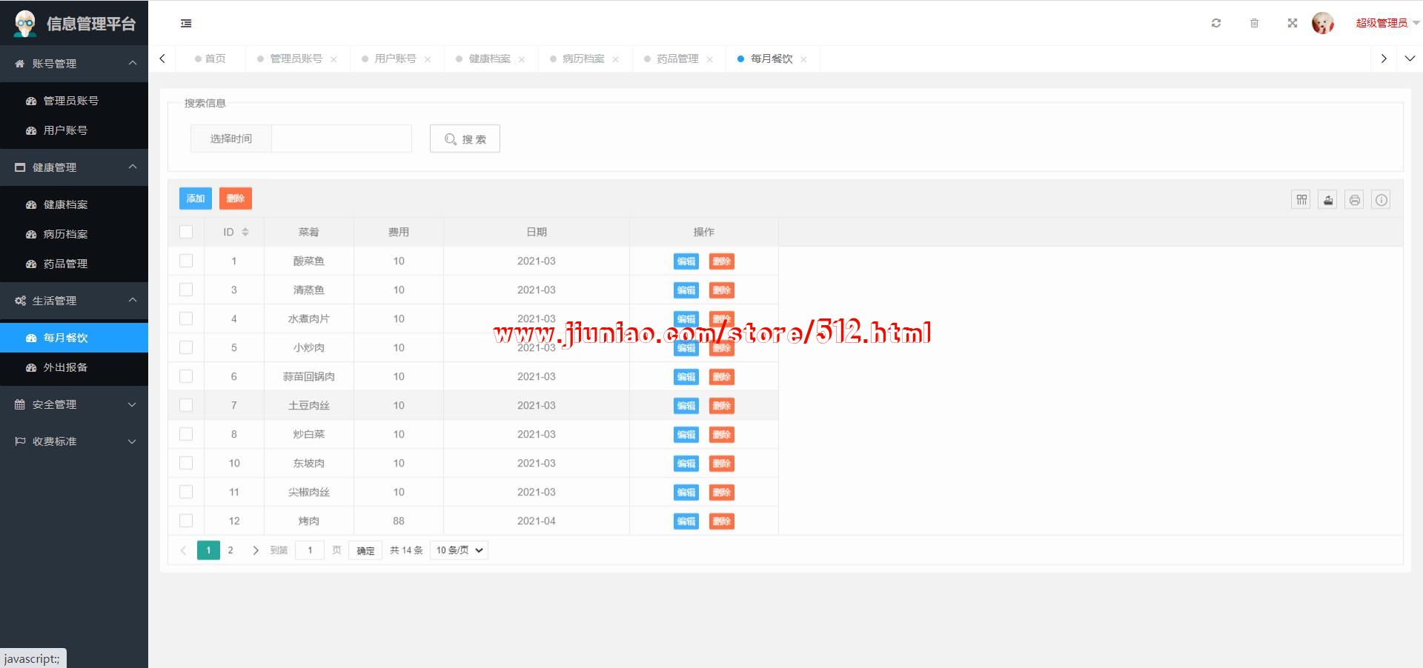Viewport: 1423px width, 668px height.
Task: Click the info tips icon in table toolbar
Action: pyautogui.click(x=1381, y=199)
